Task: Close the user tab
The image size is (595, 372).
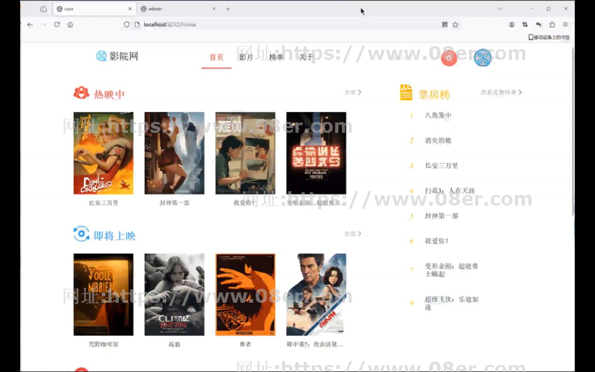Action: coord(130,9)
